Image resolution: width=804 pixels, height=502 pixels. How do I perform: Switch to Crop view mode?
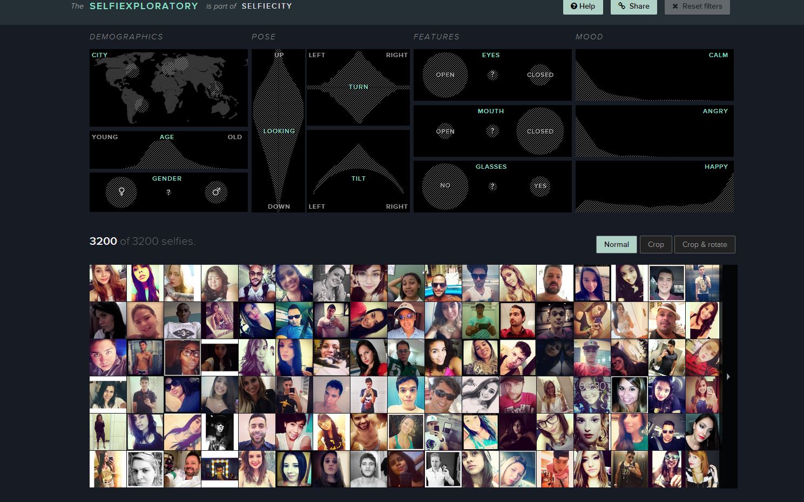[x=656, y=244]
